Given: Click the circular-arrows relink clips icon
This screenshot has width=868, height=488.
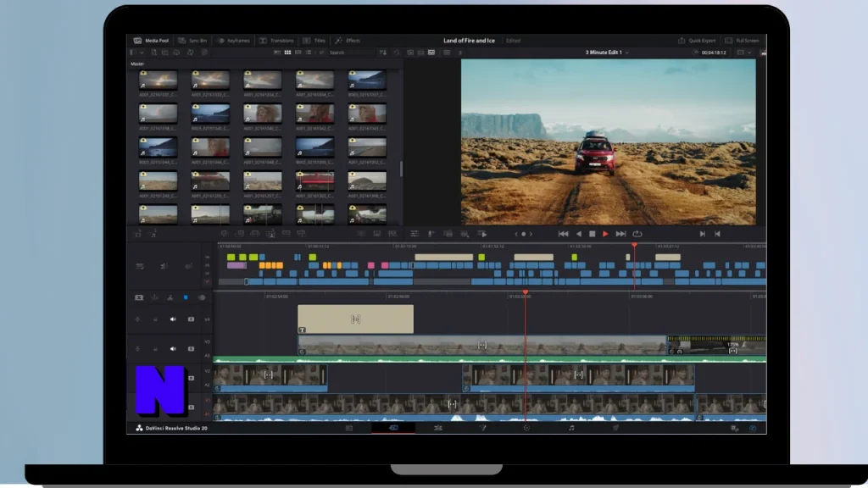Looking at the screenshot, I should pyautogui.click(x=190, y=53).
